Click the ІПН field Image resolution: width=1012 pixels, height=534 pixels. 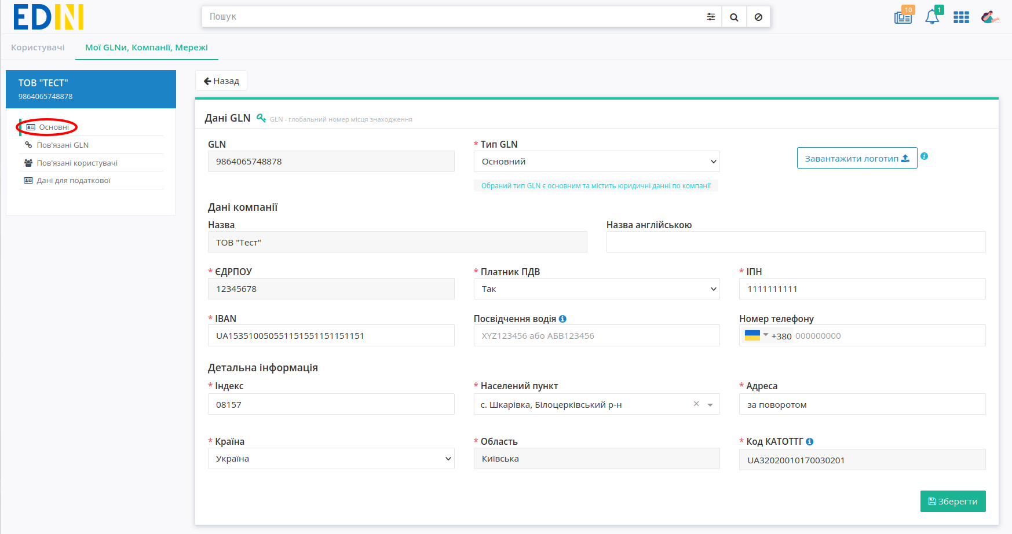click(862, 289)
